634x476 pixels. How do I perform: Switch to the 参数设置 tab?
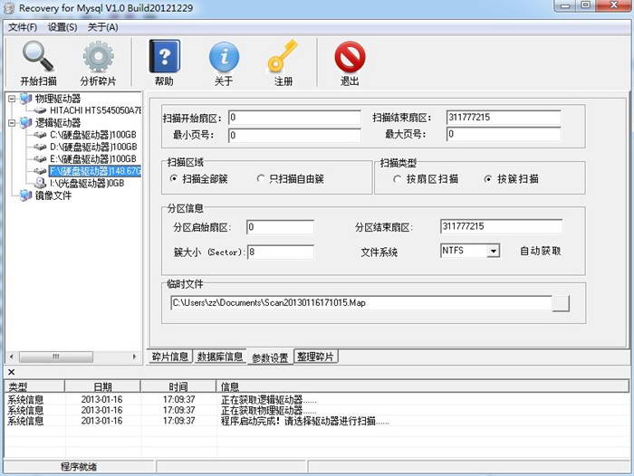(270, 357)
